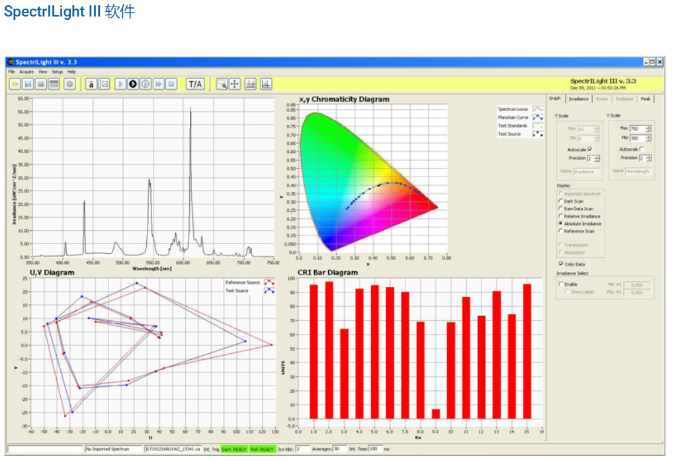
Task: Click the T/A toolbar button
Action: (195, 84)
